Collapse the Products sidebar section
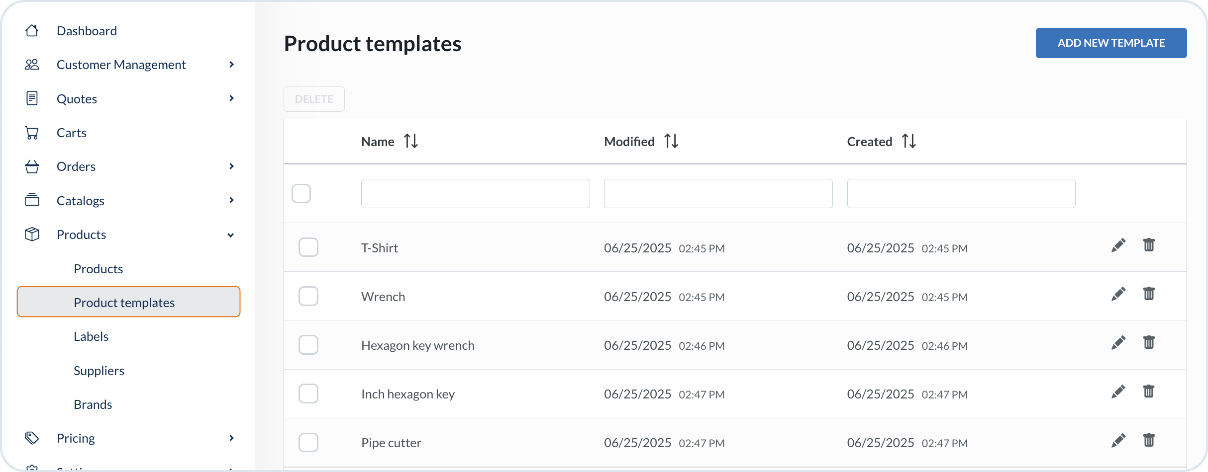 pyautogui.click(x=230, y=235)
